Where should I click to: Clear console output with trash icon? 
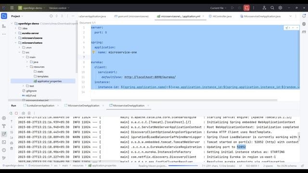pos(12,148)
